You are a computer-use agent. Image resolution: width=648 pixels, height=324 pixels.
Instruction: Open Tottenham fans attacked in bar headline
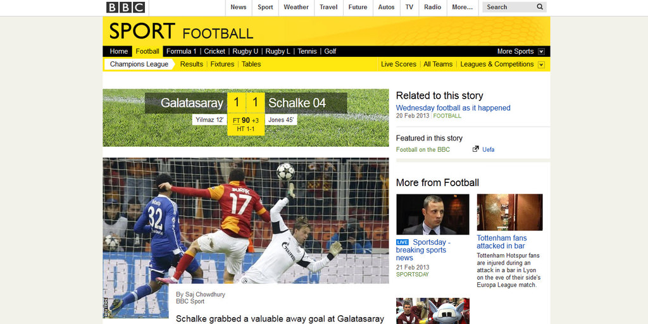pyautogui.click(x=502, y=242)
